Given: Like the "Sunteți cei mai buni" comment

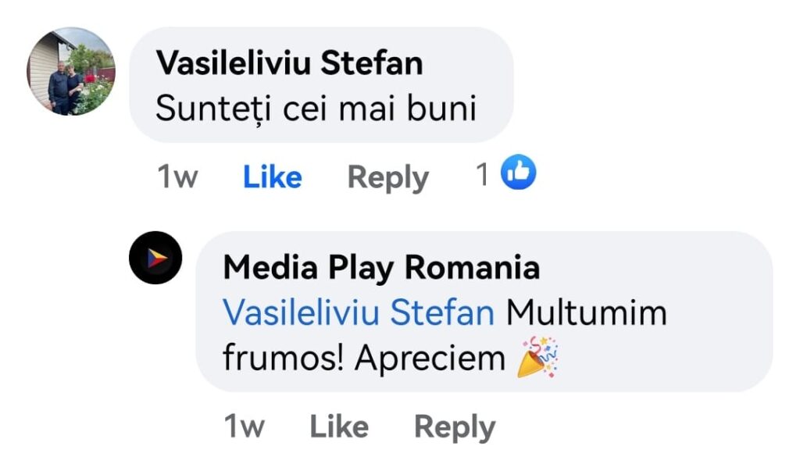Looking at the screenshot, I should (272, 177).
